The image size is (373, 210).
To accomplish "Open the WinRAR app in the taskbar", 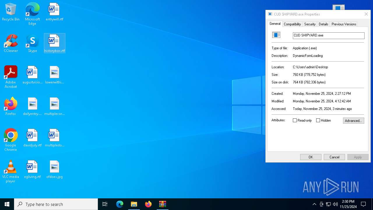I will click(163, 204).
